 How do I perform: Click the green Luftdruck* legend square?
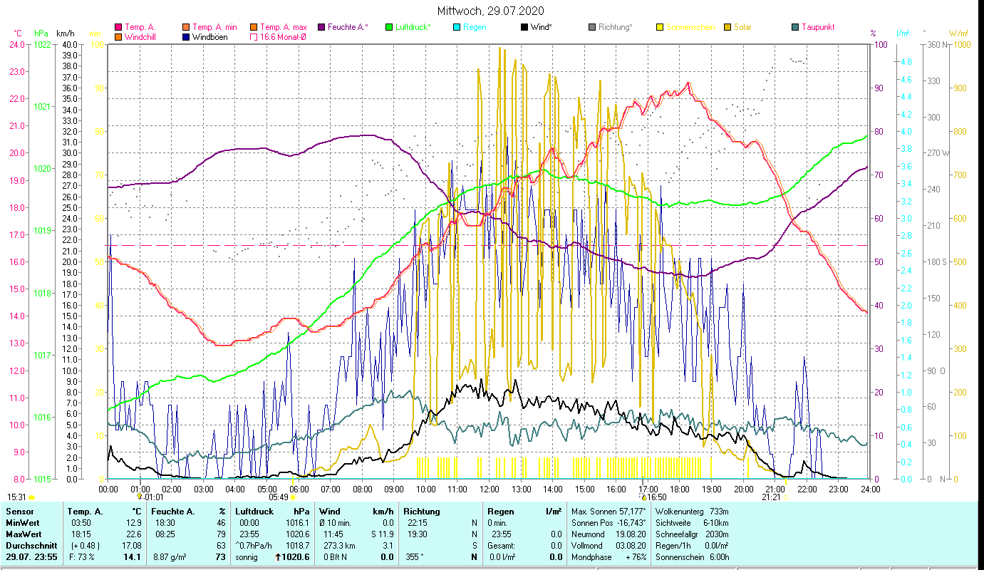[x=389, y=27]
